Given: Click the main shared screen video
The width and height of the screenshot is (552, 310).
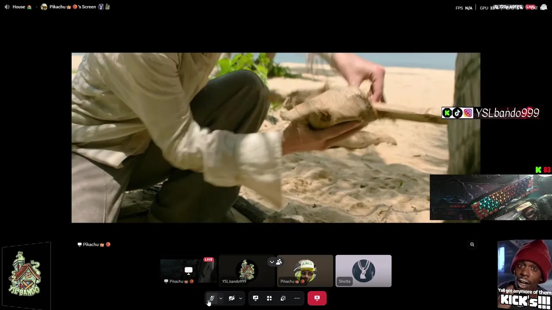Looking at the screenshot, I should tap(276, 138).
